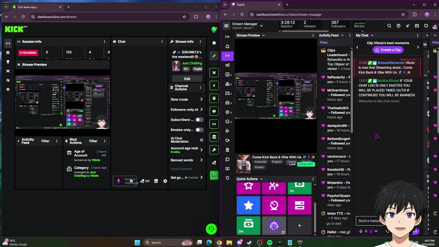Open Spotify from the Windows taskbar

[270, 243]
